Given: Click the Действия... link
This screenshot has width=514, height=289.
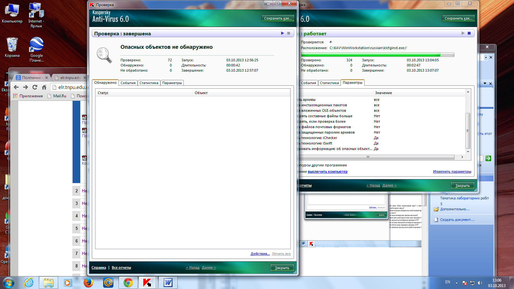Looking at the screenshot, I should pyautogui.click(x=260, y=254).
